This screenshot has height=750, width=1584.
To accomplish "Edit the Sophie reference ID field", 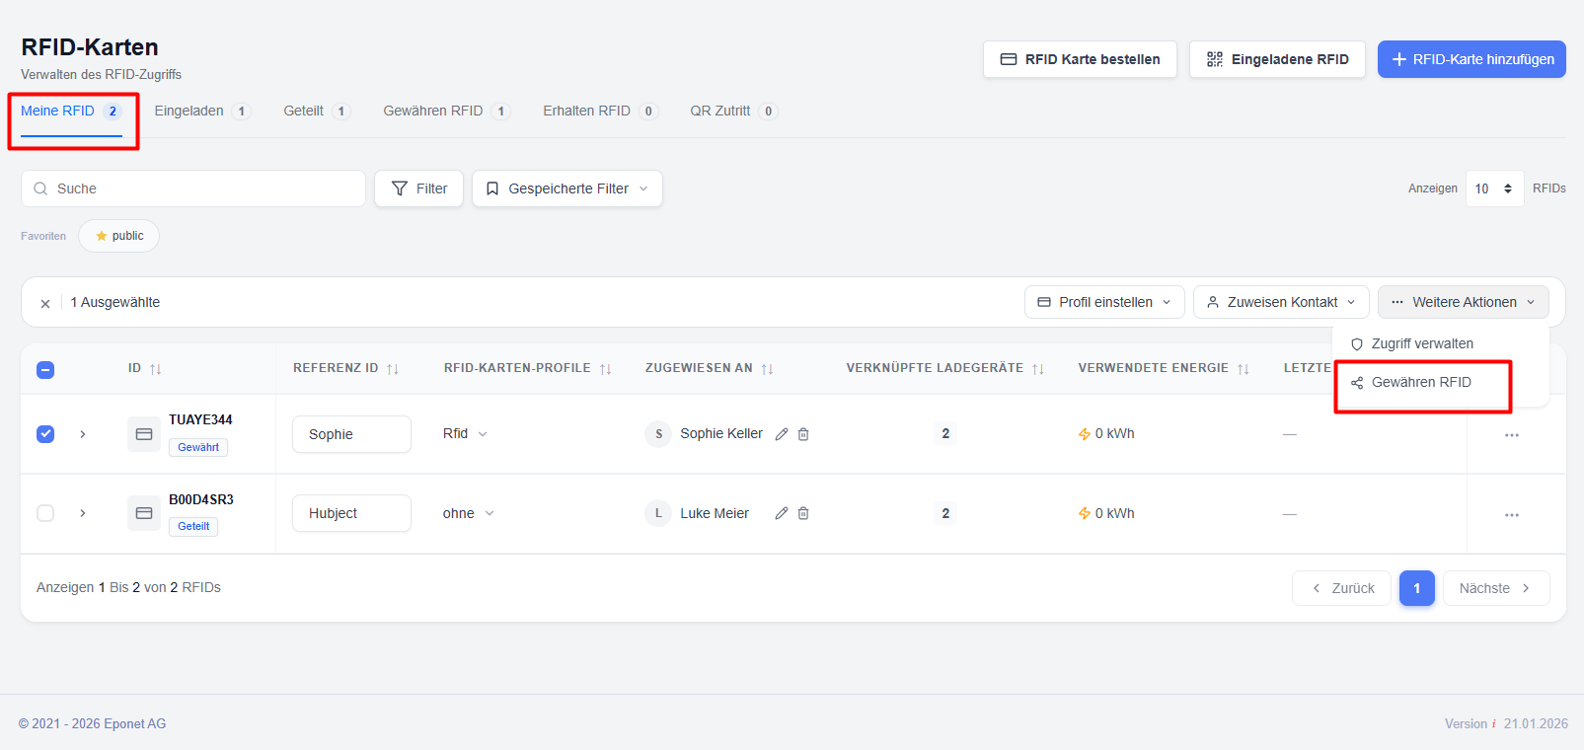I will point(351,434).
